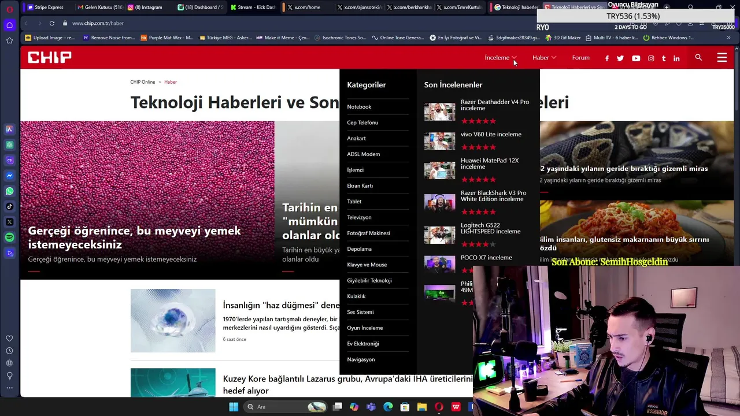Click the Windows taskbar search box
This screenshot has height=416, width=740.
point(286,407)
